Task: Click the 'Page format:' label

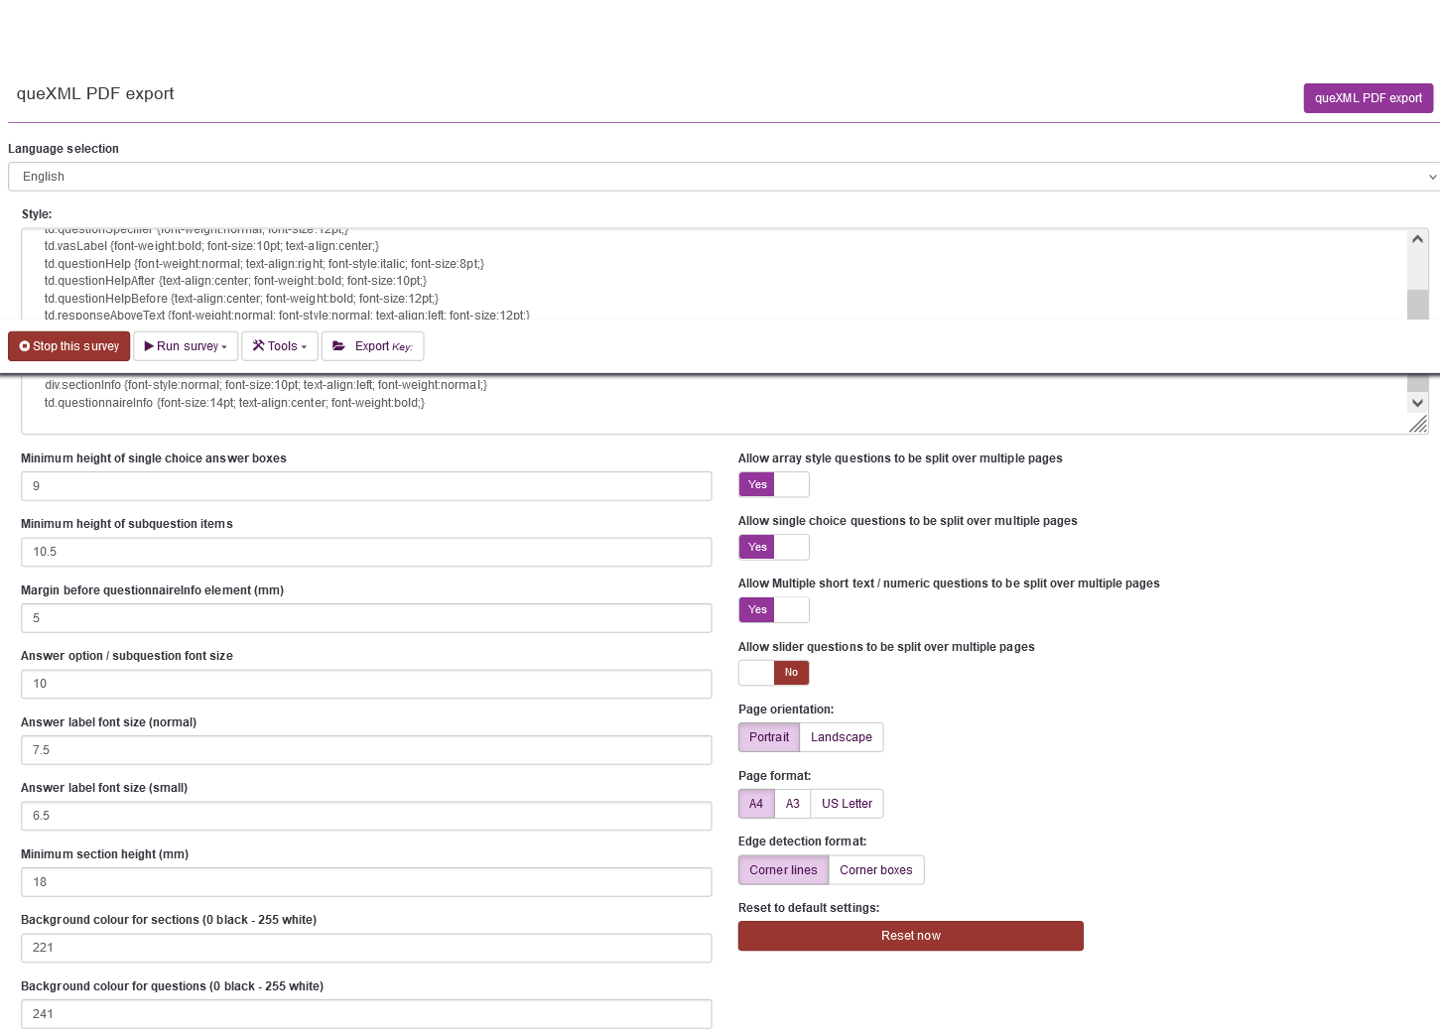Action: (774, 776)
